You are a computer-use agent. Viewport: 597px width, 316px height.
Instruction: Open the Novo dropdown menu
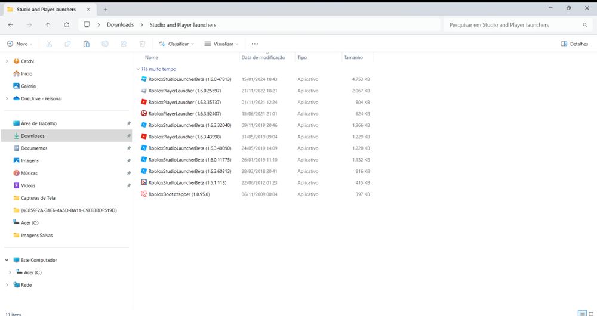click(20, 44)
